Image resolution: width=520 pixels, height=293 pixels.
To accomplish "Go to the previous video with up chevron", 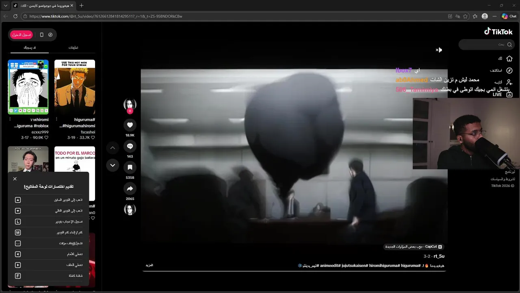I will pyautogui.click(x=113, y=148).
